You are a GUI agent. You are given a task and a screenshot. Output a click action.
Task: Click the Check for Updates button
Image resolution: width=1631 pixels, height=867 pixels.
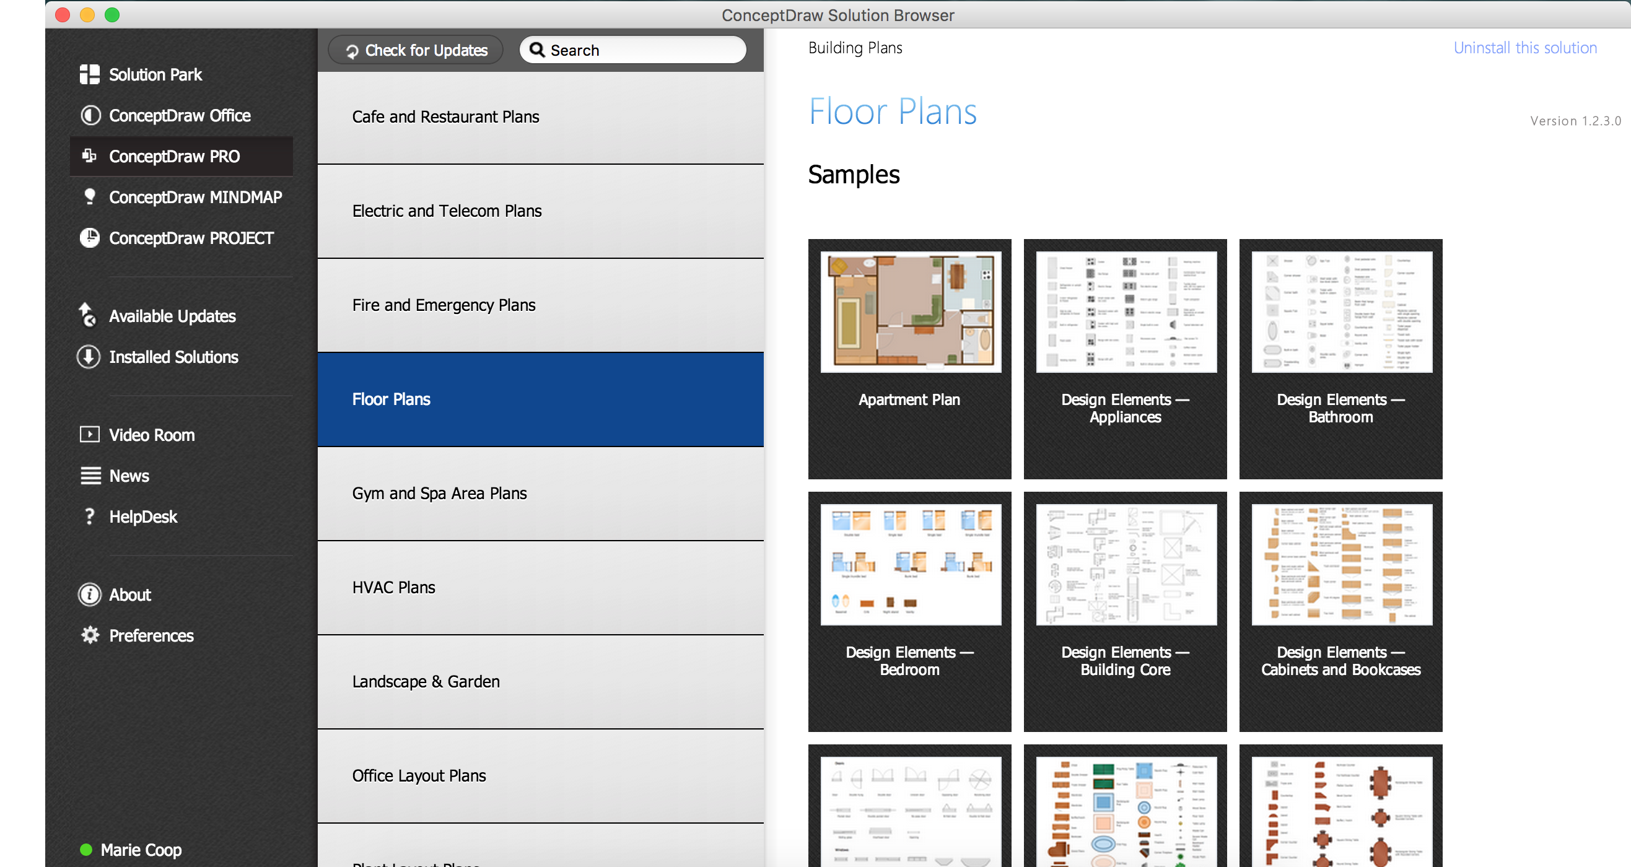point(416,50)
